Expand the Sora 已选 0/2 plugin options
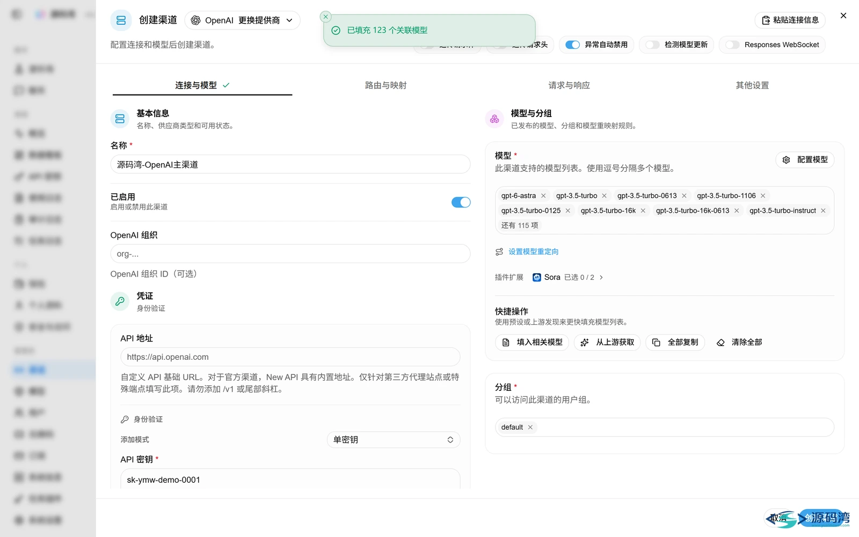The image size is (859, 537). click(x=567, y=278)
